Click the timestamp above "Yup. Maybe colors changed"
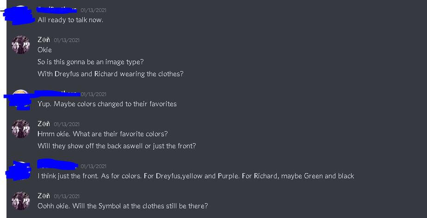This screenshot has width=427, height=218. (x=93, y=94)
